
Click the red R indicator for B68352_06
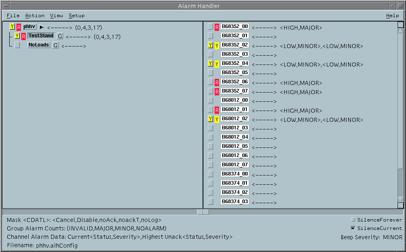(217, 83)
